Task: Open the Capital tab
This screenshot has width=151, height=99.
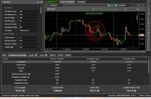Action: tap(4, 55)
